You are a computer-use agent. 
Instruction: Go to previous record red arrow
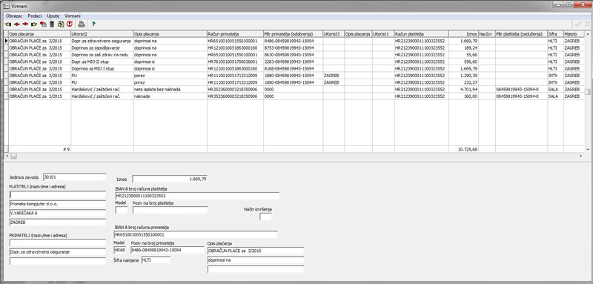tap(17, 24)
